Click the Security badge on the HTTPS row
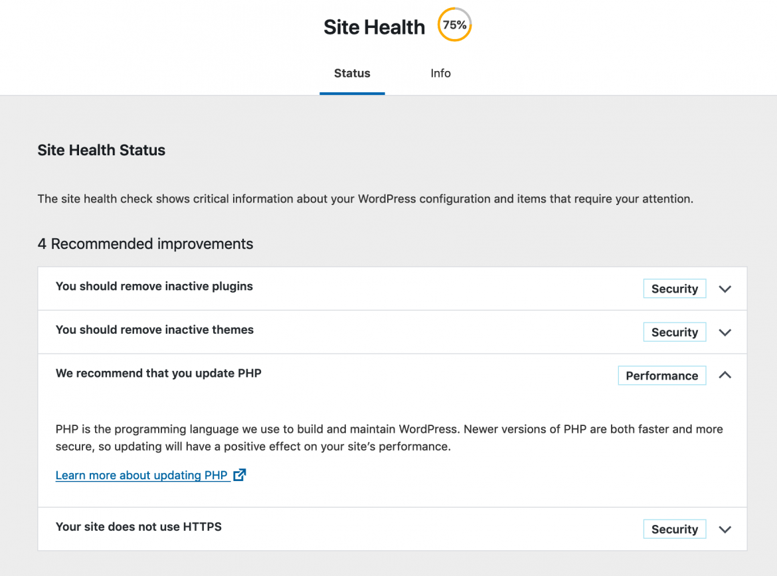The image size is (777, 576). coord(674,530)
